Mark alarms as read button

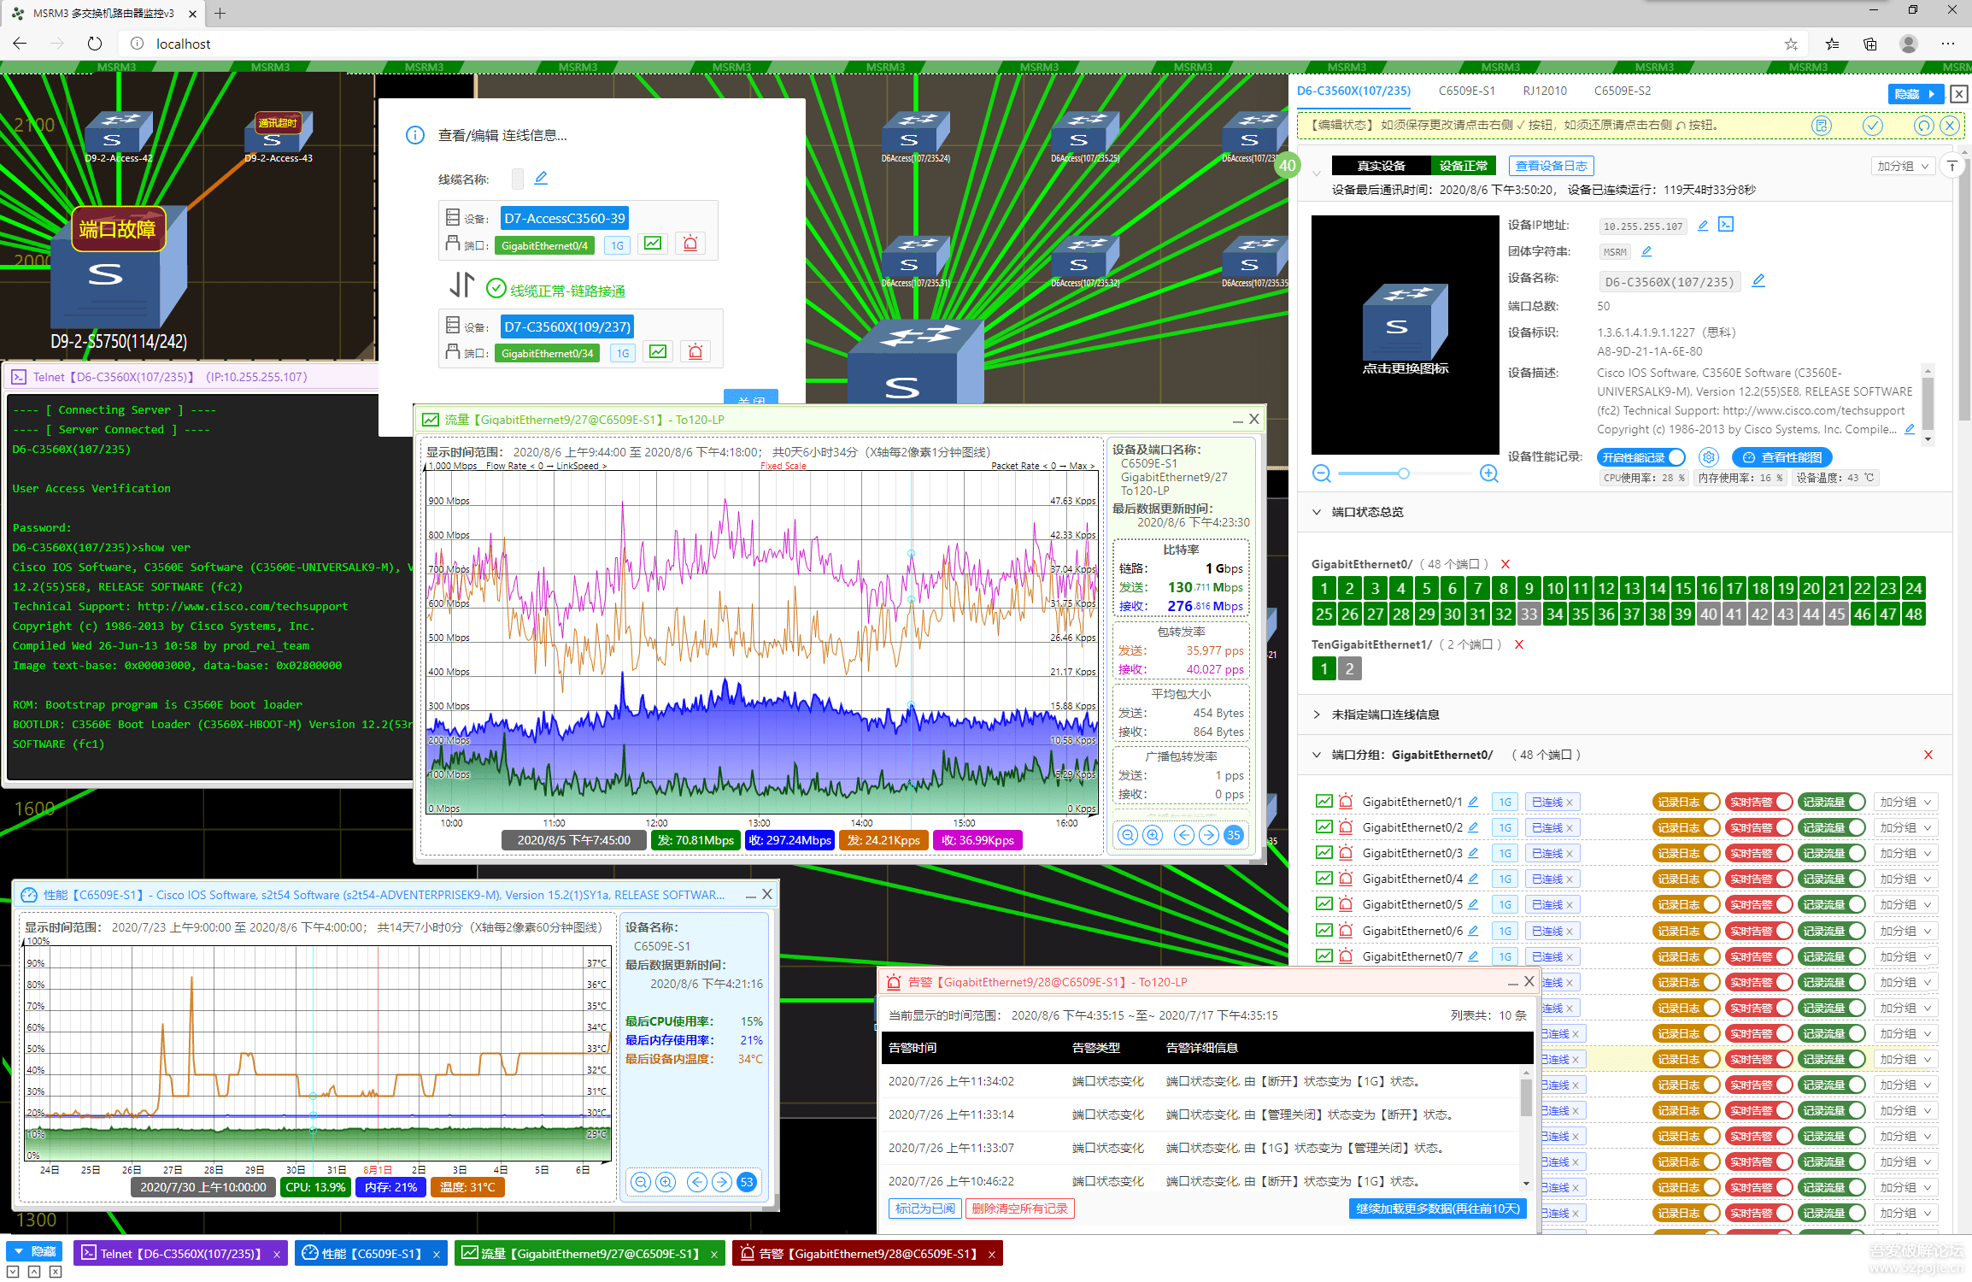[x=925, y=1208]
